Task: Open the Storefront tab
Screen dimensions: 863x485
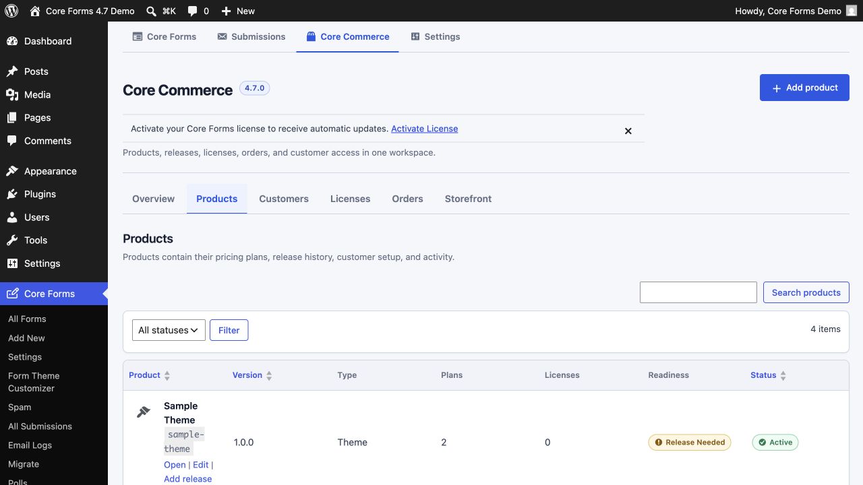Action: [x=468, y=199]
